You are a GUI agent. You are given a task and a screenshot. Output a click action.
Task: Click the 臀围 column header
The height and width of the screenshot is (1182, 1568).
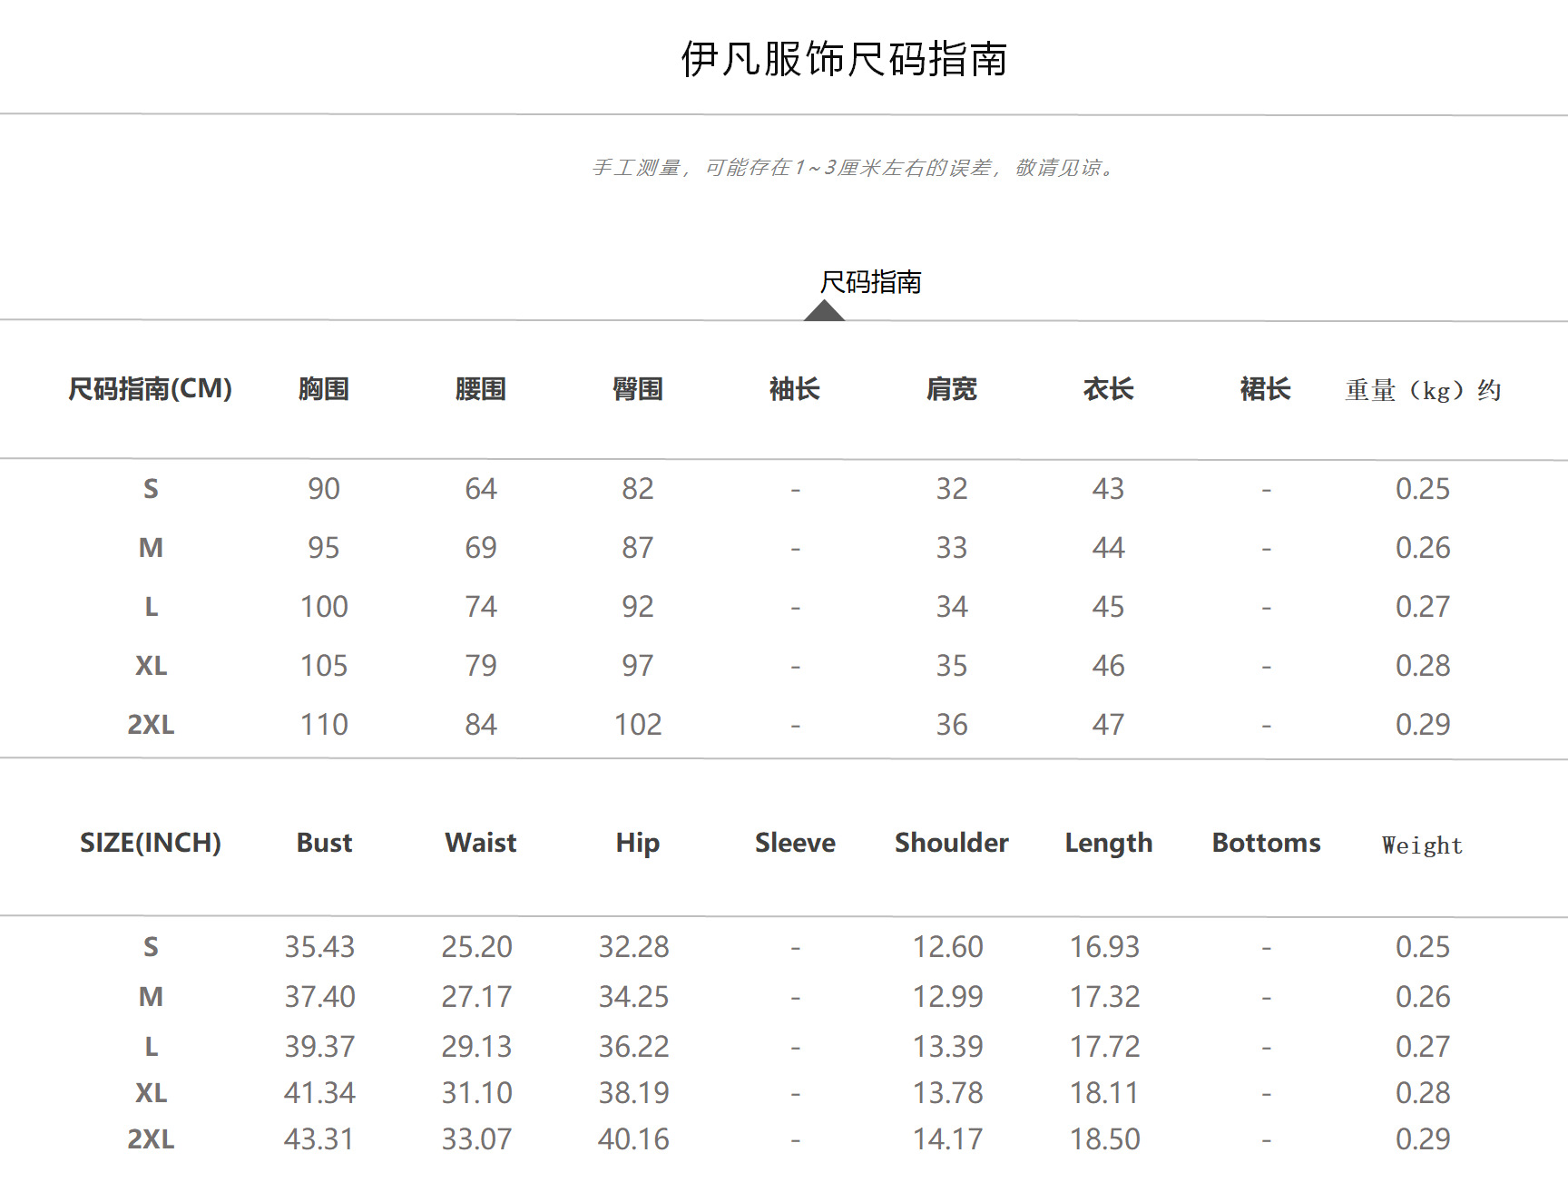[638, 389]
